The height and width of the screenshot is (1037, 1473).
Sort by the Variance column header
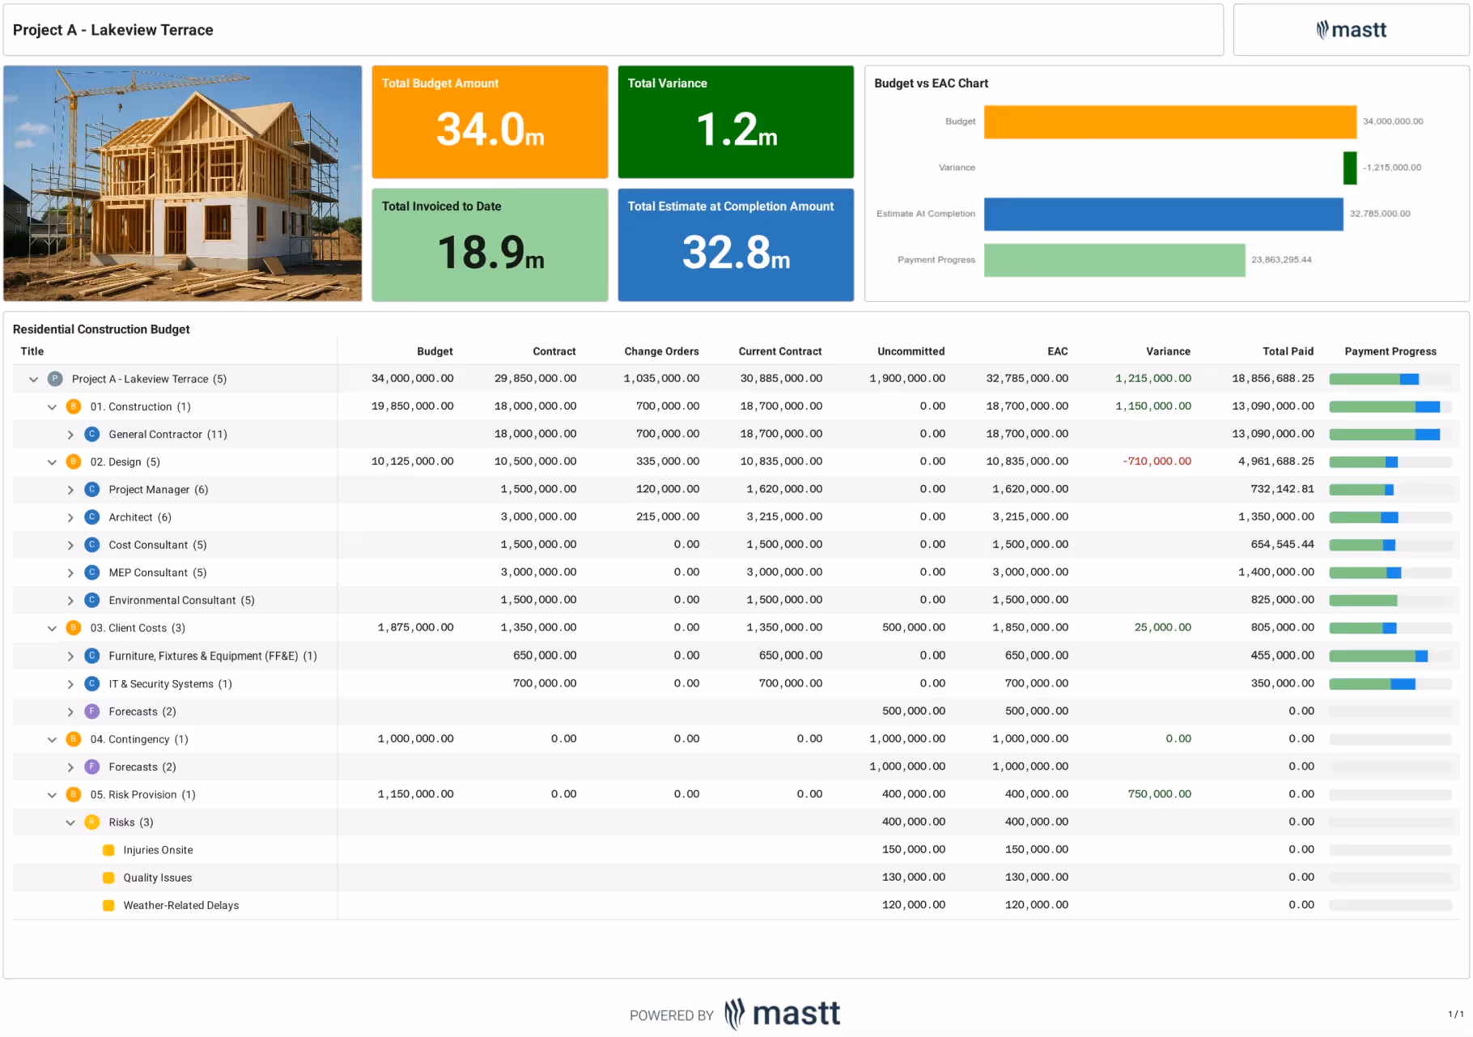point(1168,351)
